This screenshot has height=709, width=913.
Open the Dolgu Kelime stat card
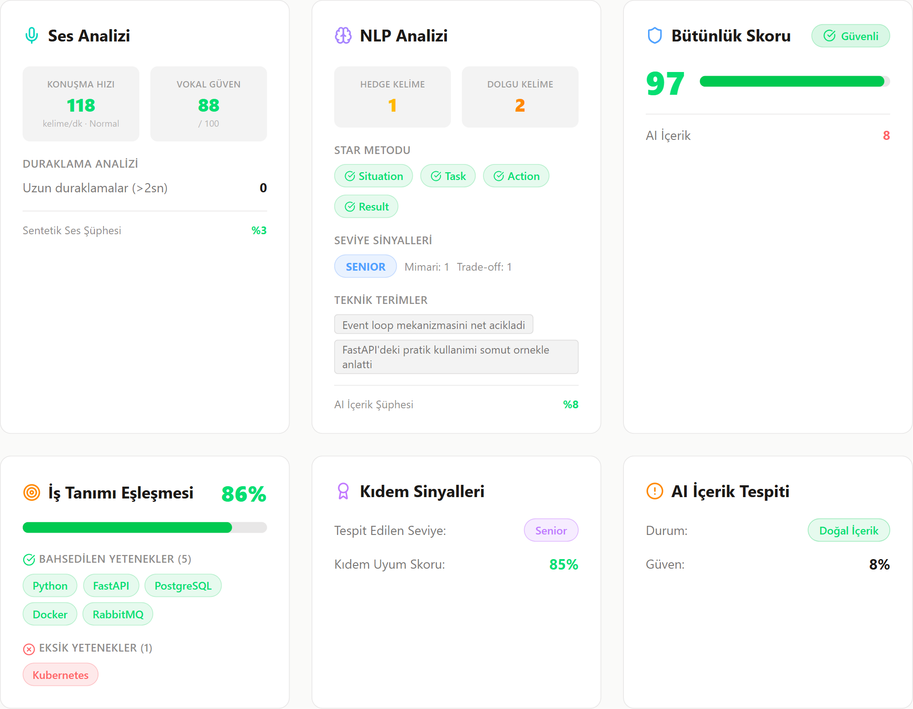click(520, 97)
